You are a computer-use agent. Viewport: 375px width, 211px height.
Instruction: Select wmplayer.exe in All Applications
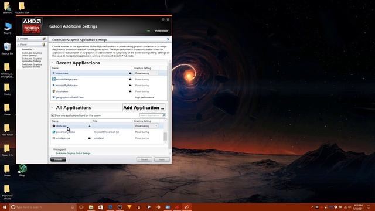[63, 138]
